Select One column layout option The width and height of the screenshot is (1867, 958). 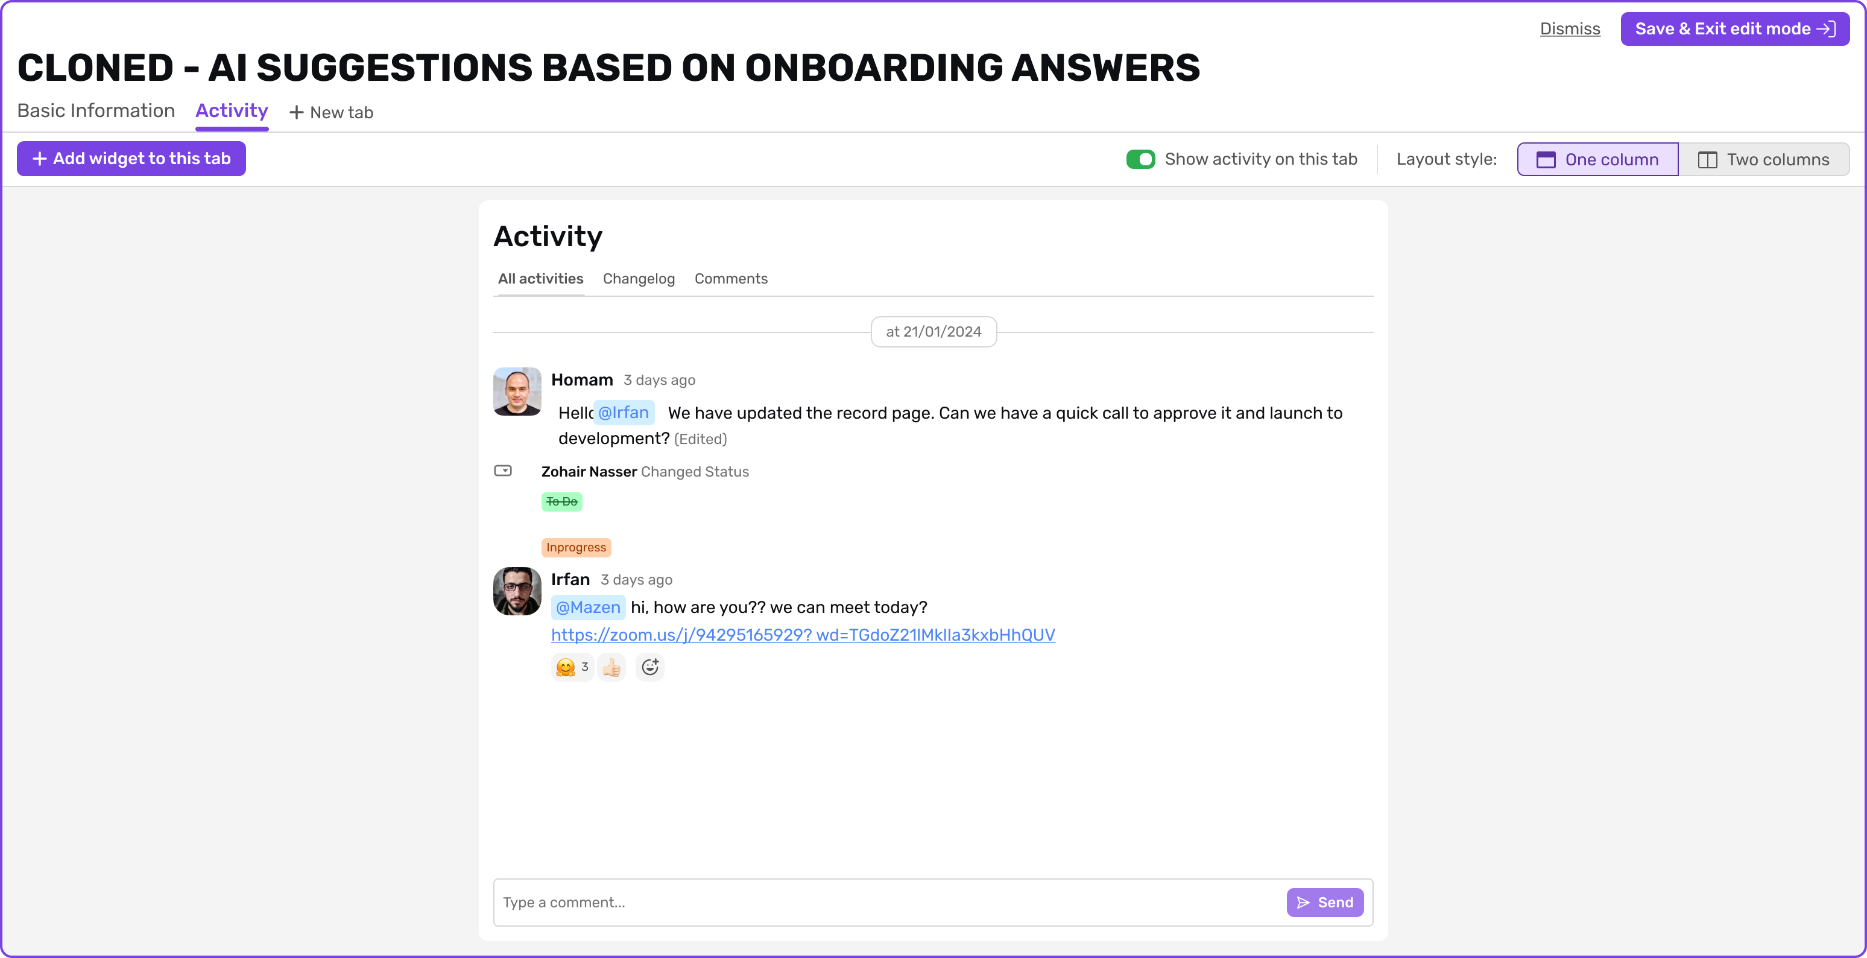(x=1597, y=159)
